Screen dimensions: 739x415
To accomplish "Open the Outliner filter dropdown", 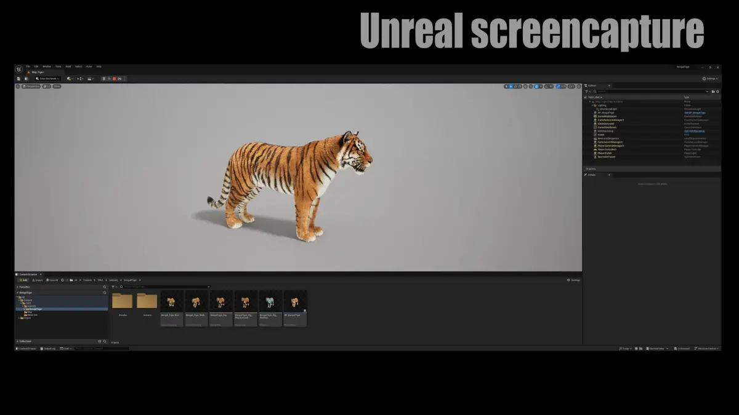I will tap(588, 92).
